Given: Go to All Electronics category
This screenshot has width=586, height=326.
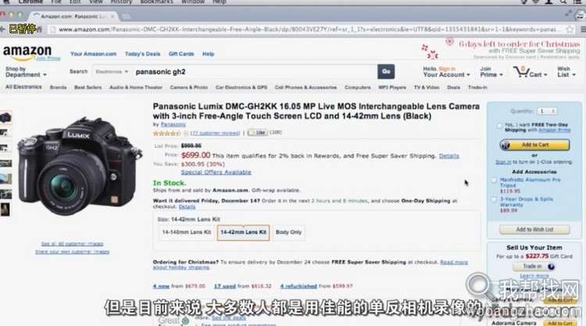Looking at the screenshot, I should coord(23,87).
